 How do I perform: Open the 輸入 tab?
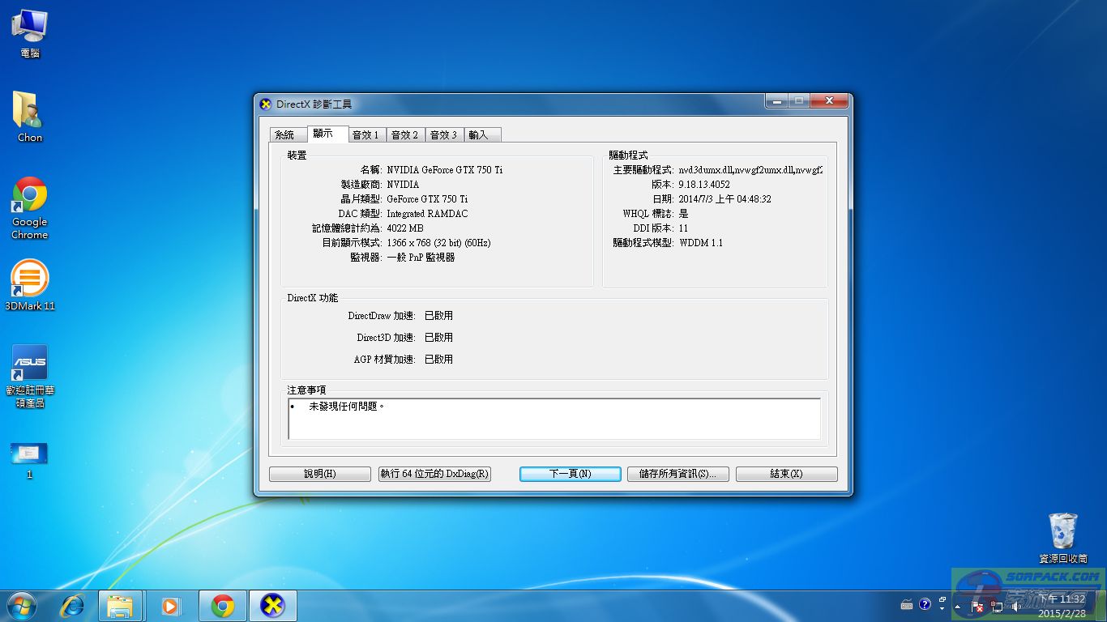(479, 134)
